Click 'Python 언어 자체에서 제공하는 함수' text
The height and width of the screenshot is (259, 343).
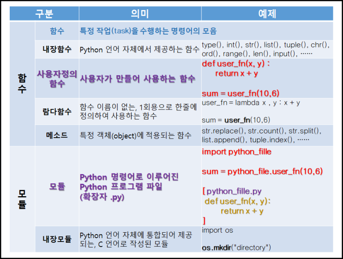[139, 49]
